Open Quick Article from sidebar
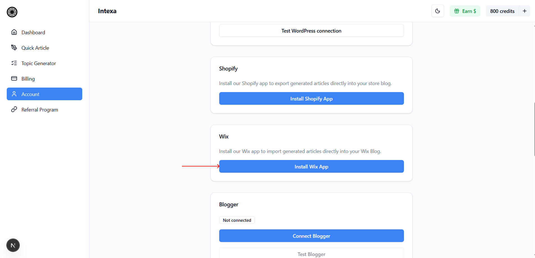 [35, 48]
